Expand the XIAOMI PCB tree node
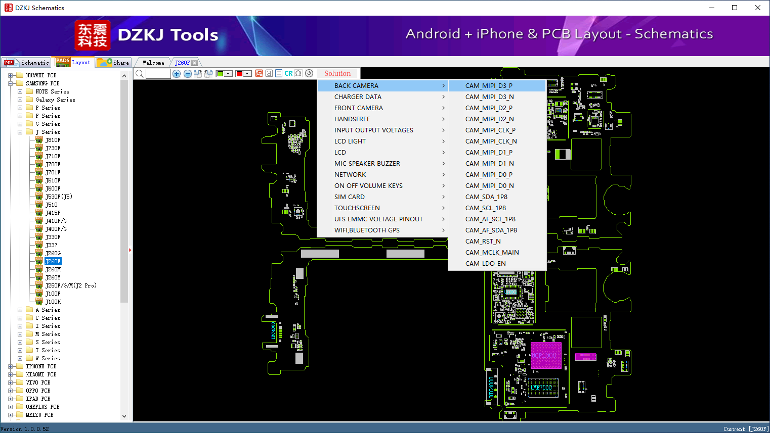 [x=11, y=374]
